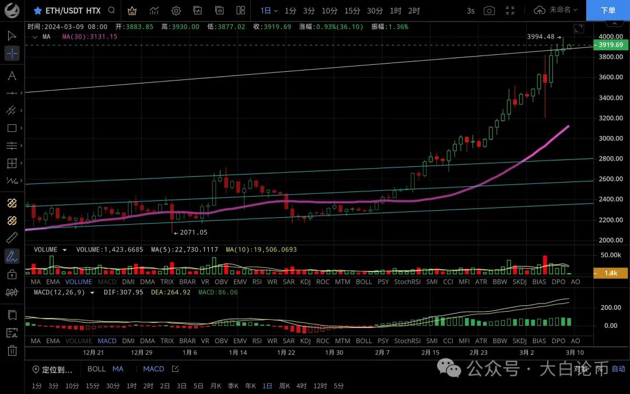Open the grid box drawing tool
Image resolution: width=630 pixels, height=394 pixels.
coord(12,163)
